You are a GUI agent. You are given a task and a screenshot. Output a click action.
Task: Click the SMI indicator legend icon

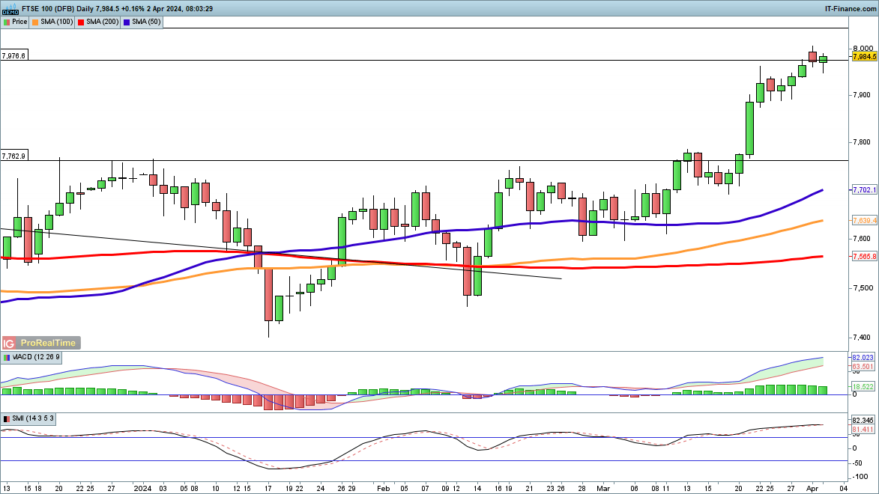click(6, 418)
